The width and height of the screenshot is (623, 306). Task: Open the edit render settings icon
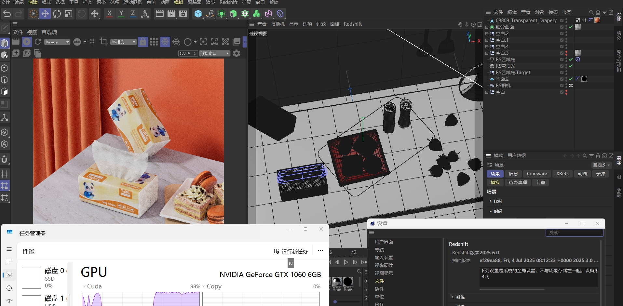pos(183,14)
